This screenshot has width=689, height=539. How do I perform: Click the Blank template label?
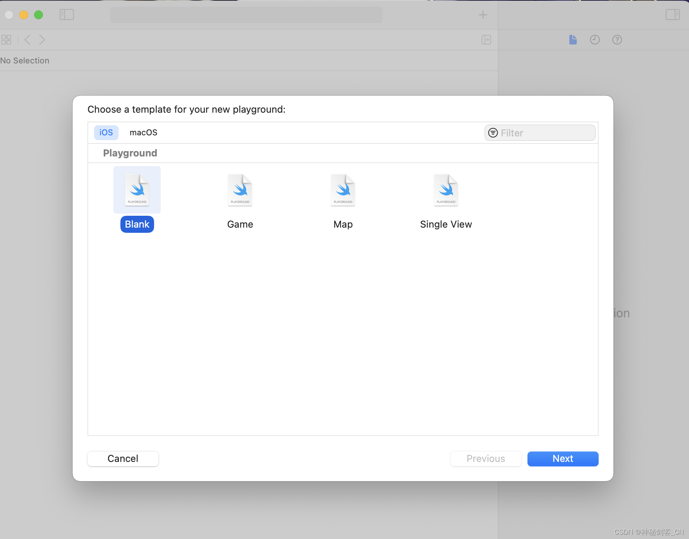pyautogui.click(x=137, y=224)
